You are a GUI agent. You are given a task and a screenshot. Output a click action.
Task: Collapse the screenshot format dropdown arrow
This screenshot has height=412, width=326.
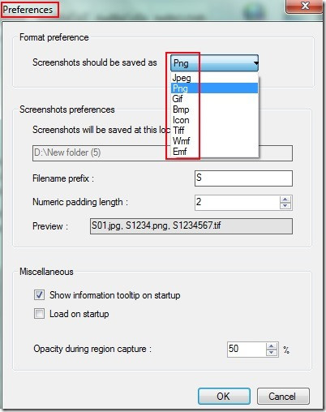click(255, 63)
